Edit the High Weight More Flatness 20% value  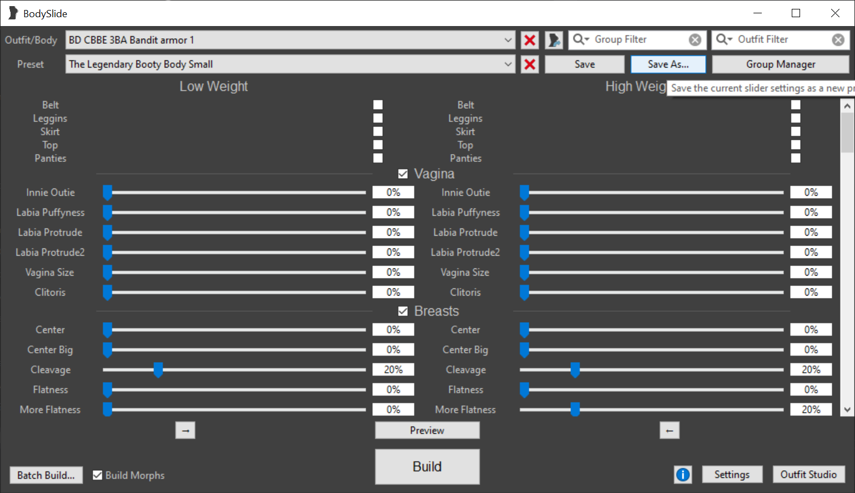coord(811,410)
